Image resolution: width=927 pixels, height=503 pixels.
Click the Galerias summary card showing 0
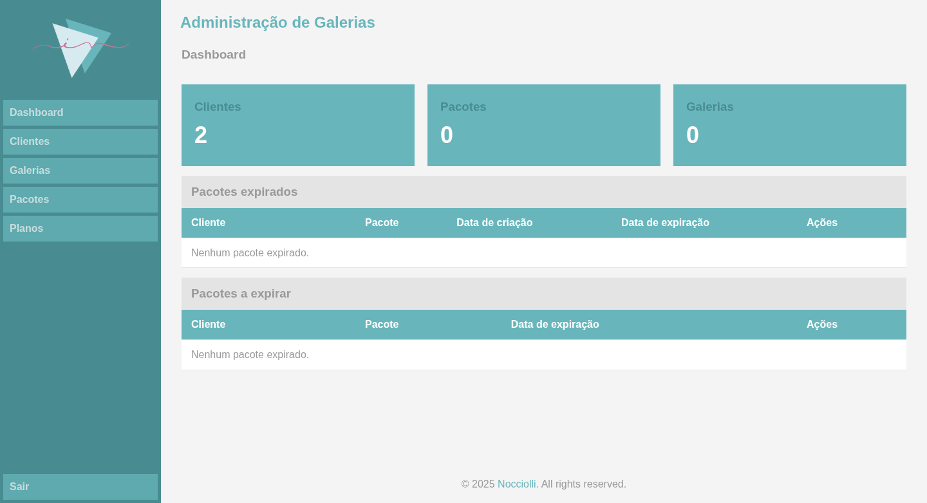[x=790, y=125]
